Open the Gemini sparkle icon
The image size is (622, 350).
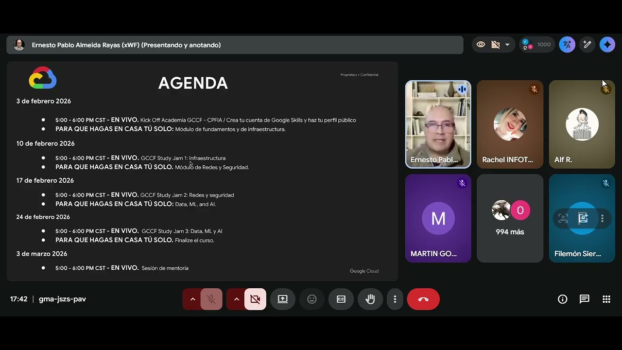(x=607, y=45)
